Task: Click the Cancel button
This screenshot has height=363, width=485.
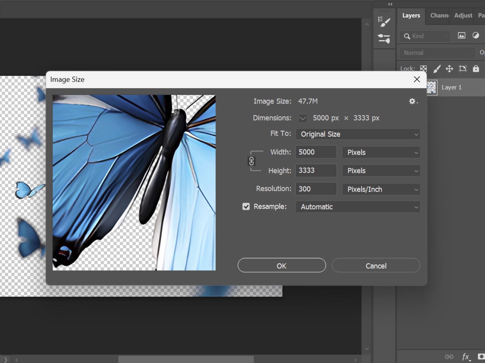Action: (x=376, y=265)
